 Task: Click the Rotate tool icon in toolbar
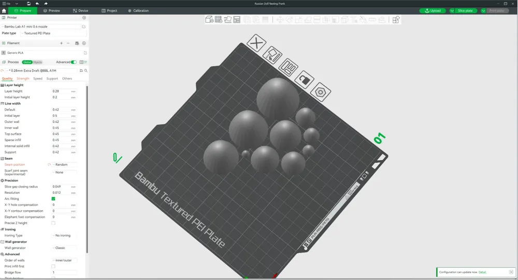(x=289, y=20)
